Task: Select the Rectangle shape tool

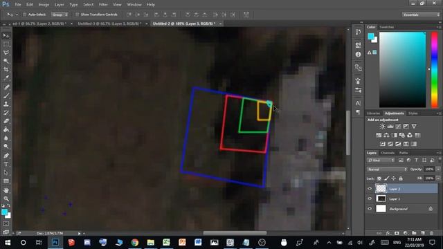Action: pyautogui.click(x=6, y=181)
